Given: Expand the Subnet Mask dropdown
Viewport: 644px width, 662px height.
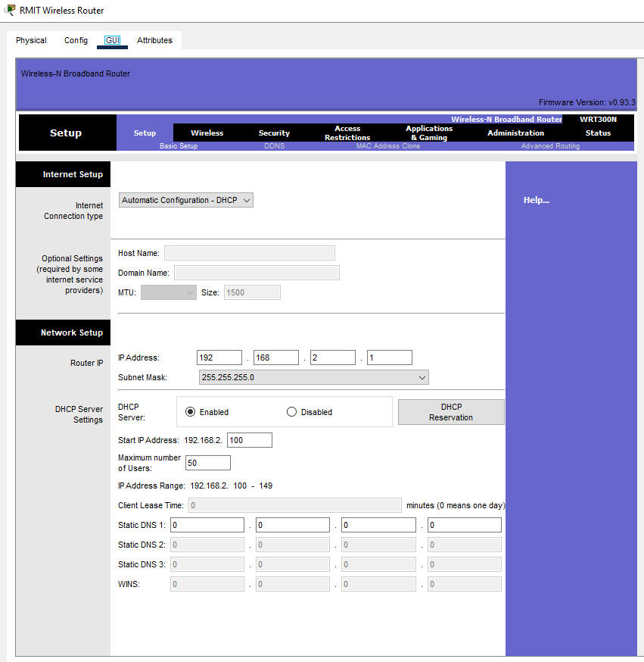Looking at the screenshot, I should coord(314,377).
